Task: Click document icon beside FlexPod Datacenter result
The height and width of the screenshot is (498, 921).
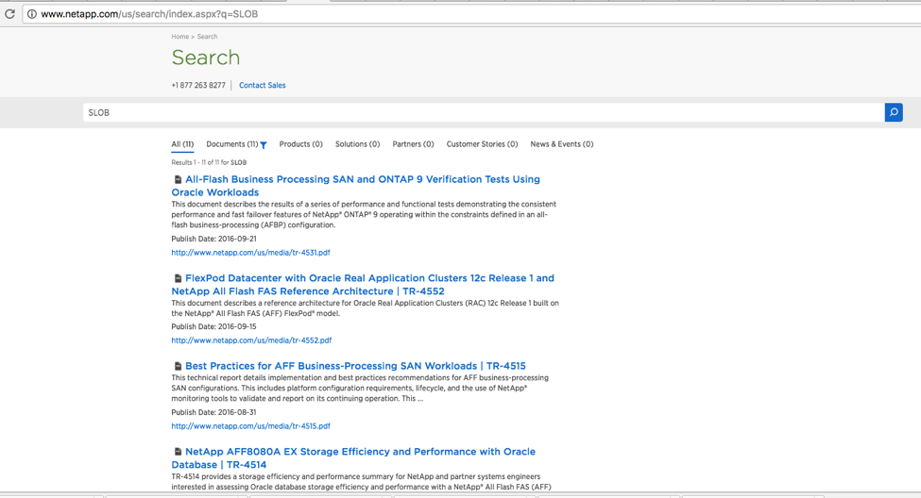Action: [178, 278]
